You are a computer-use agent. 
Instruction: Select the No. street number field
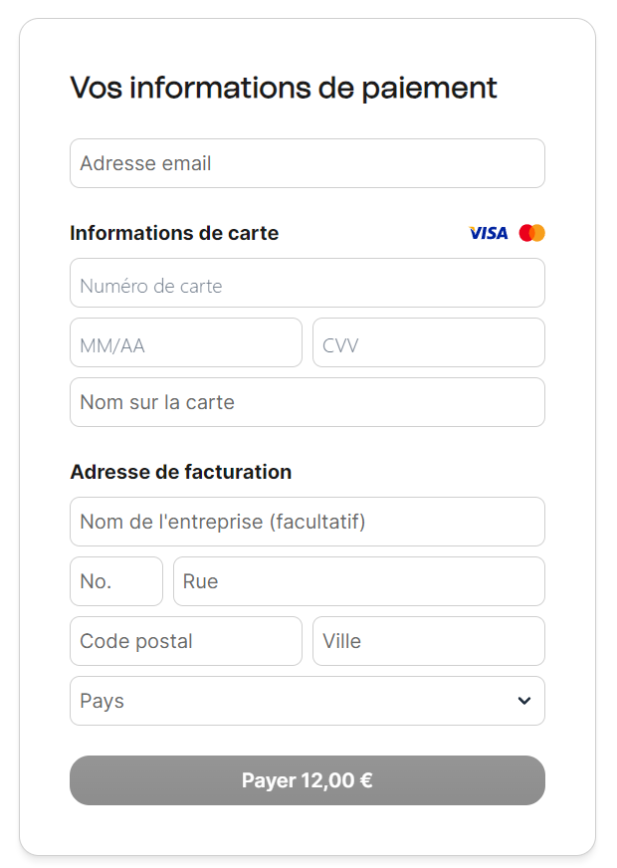pos(115,581)
